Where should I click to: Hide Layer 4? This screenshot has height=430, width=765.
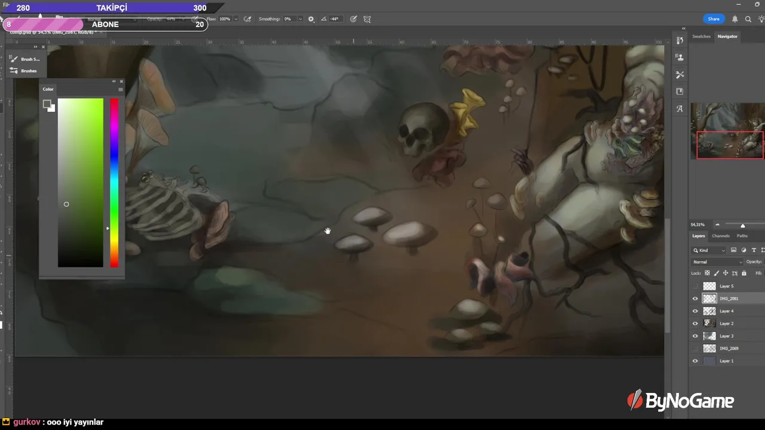pyautogui.click(x=695, y=311)
